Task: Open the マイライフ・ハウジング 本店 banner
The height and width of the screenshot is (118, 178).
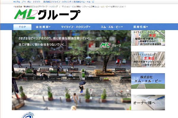Action: (148, 38)
